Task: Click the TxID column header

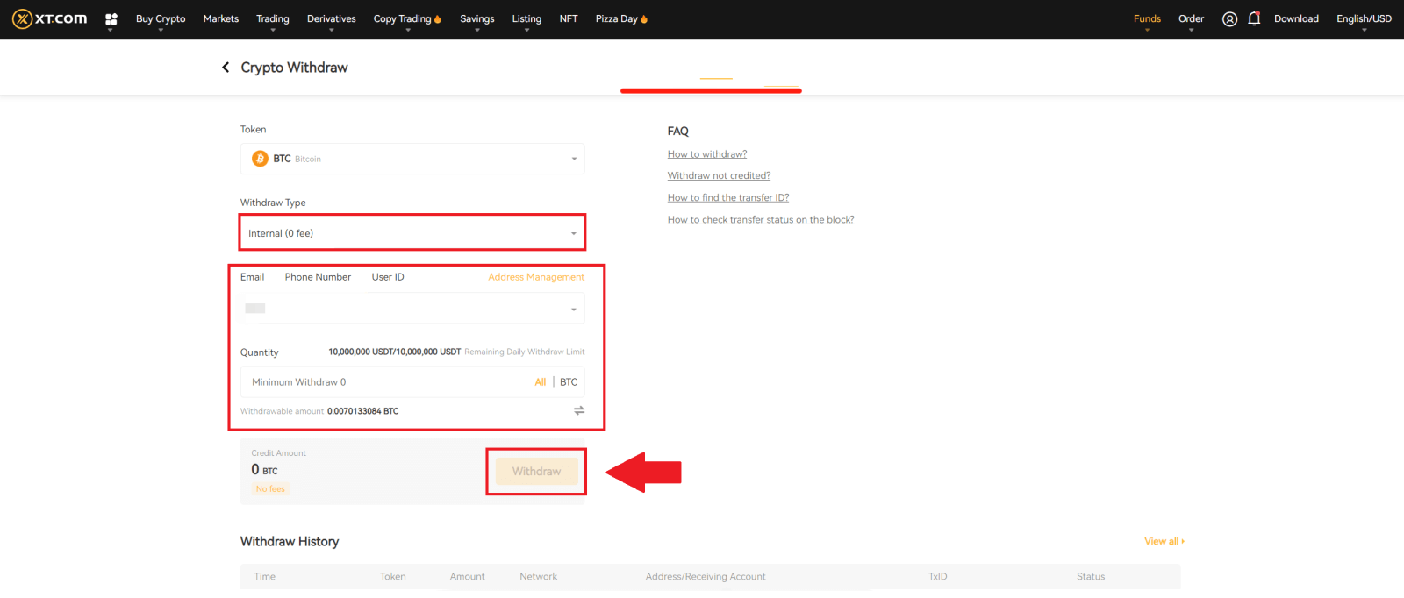Action: pos(938,577)
